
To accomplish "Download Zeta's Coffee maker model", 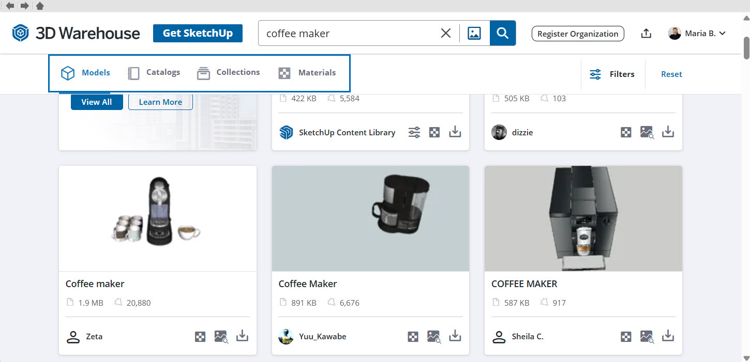I will [x=242, y=336].
